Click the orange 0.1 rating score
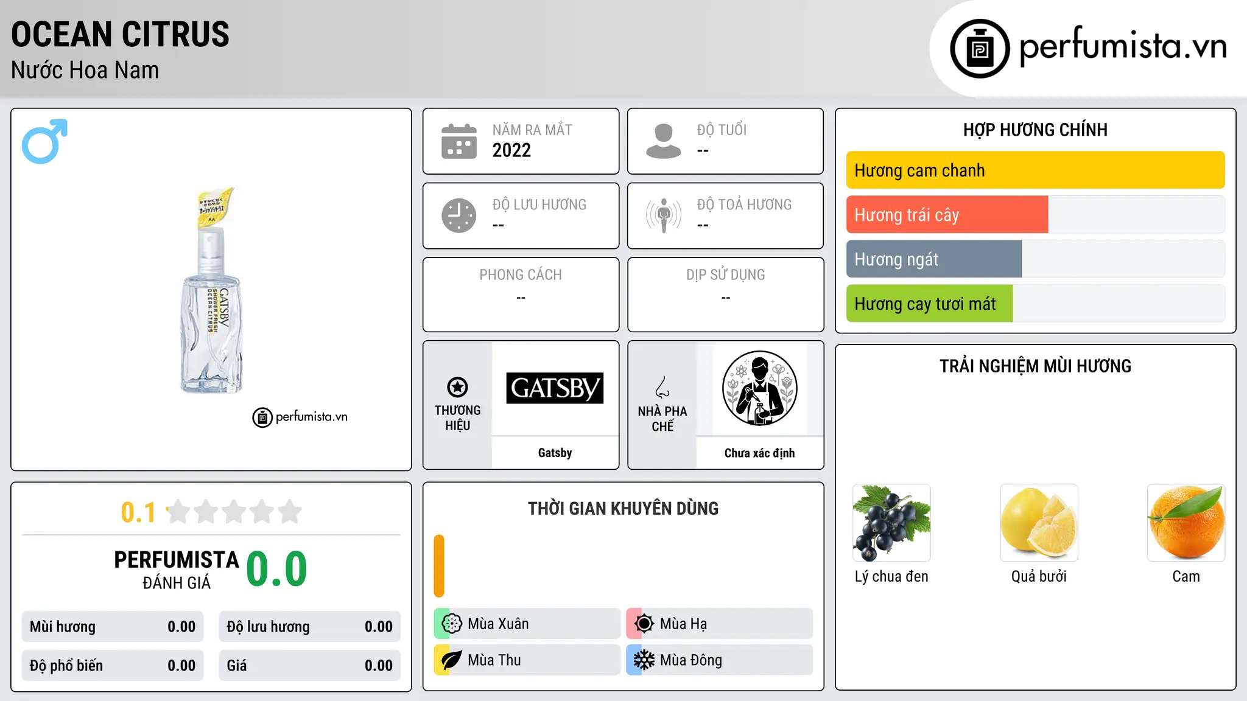 138,512
